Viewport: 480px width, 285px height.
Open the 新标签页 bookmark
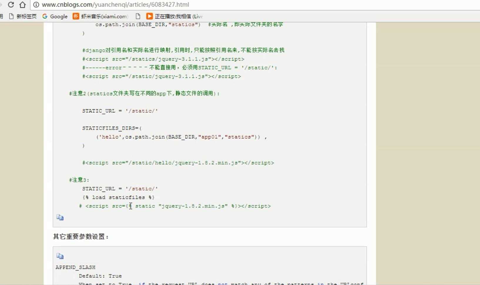click(23, 16)
